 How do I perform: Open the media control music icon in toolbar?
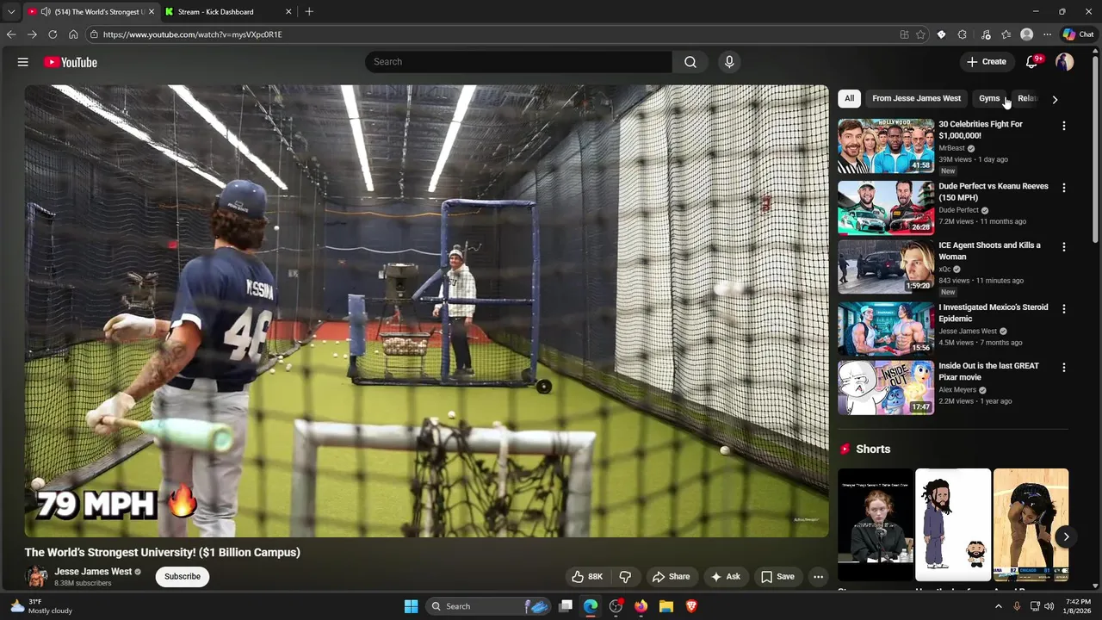(986, 34)
